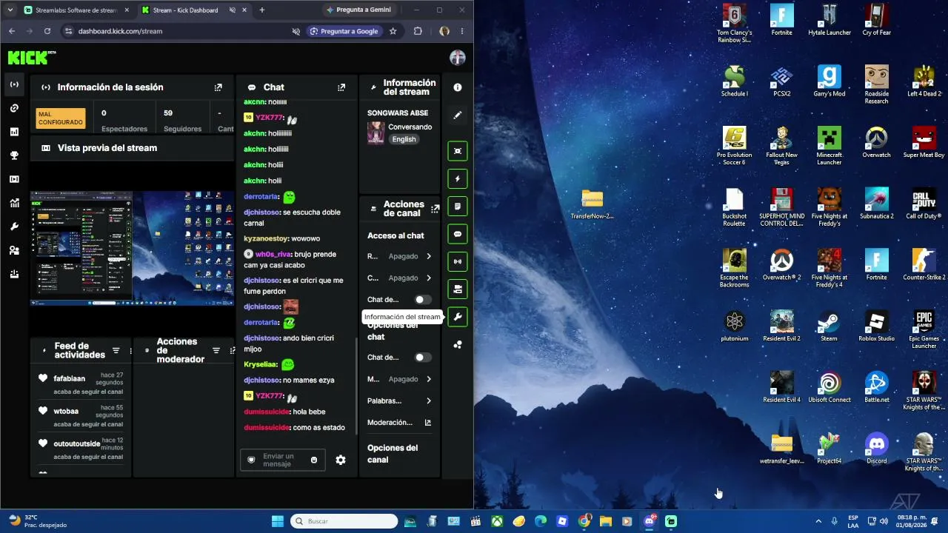Open the link icon in Kick's left sidebar

14,108
